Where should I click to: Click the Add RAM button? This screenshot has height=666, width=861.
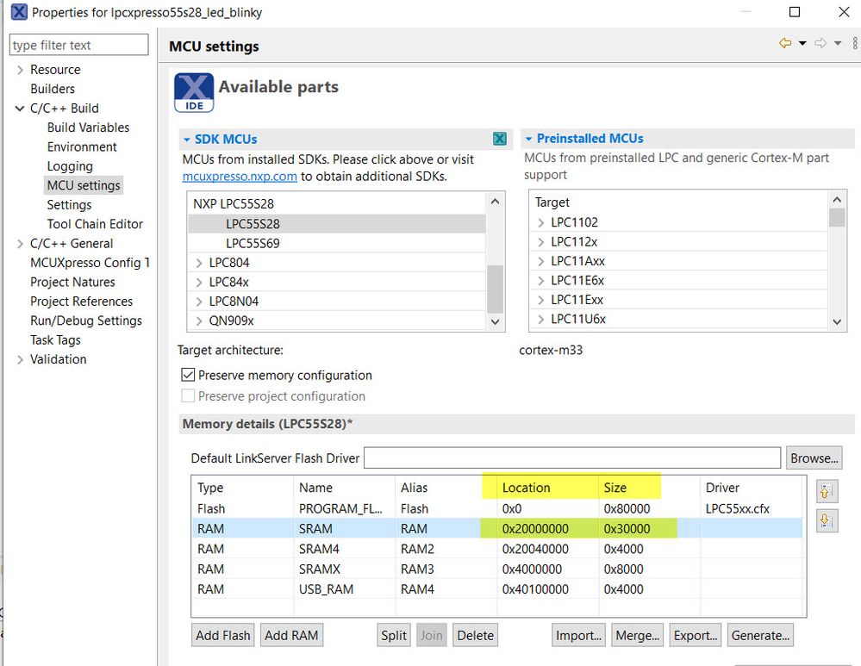pos(291,635)
